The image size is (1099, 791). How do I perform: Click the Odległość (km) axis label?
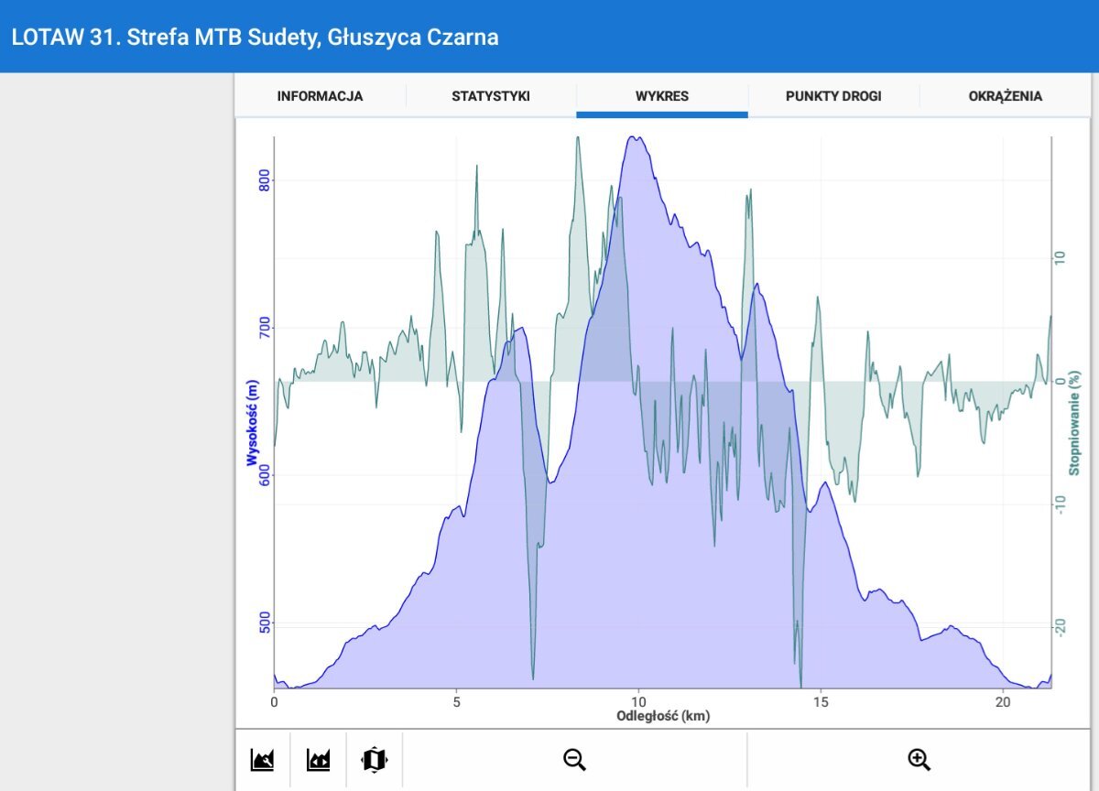click(662, 716)
